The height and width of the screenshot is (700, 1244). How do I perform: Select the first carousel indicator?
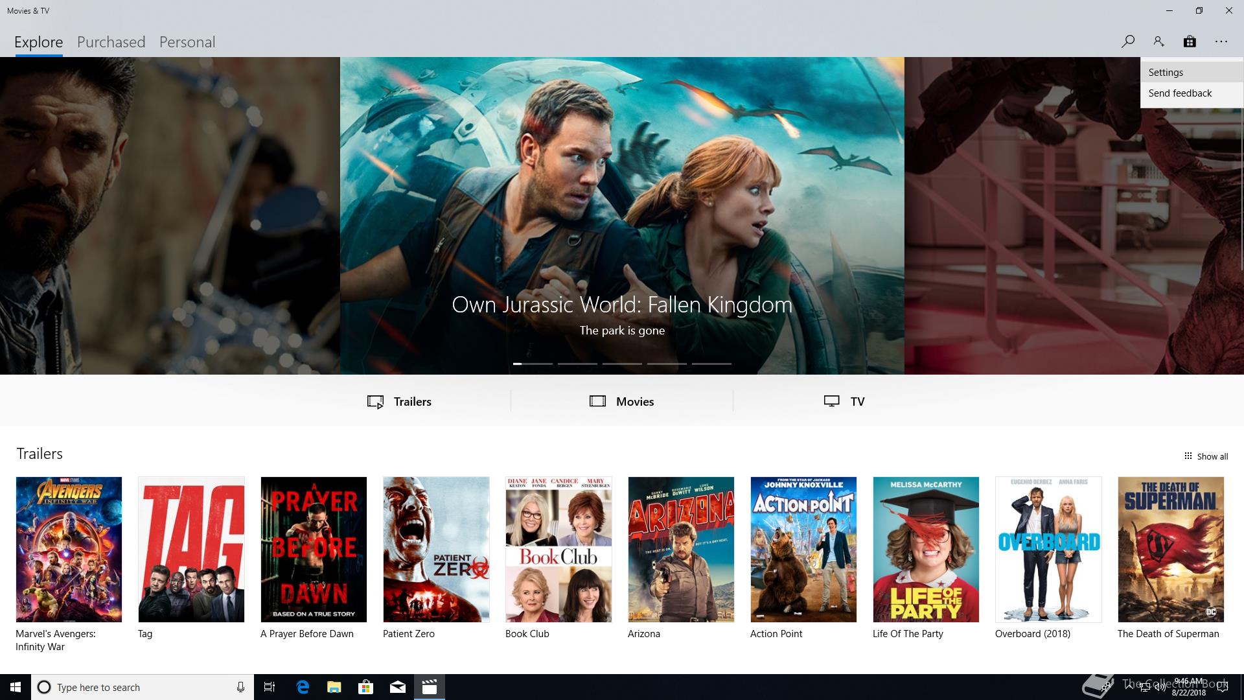point(533,364)
